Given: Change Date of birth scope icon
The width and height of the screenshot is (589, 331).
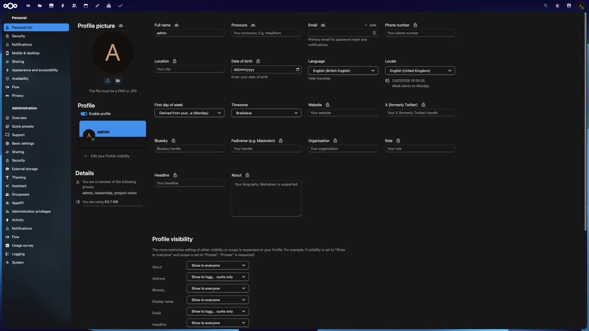Looking at the screenshot, I should coord(258,61).
